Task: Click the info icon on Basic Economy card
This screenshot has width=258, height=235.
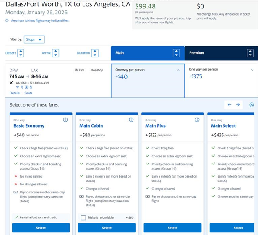Action: point(65,120)
